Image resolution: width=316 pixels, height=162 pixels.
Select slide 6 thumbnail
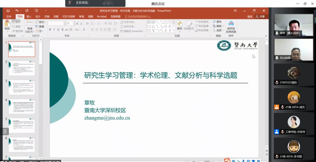click(22, 145)
